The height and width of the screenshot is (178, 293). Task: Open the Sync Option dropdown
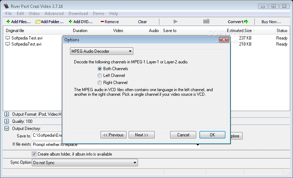point(85,163)
